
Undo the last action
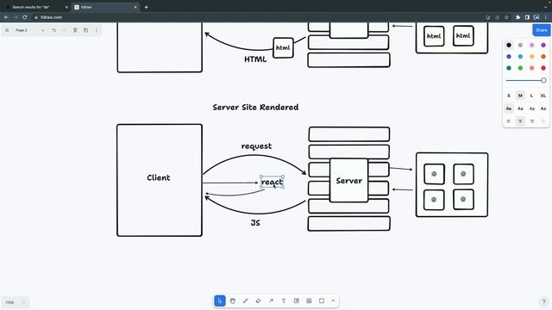coord(53,30)
